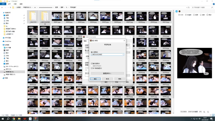The image size is (215, 121).
Task: Expand the address bar history dropdown
Action: tap(187, 8)
